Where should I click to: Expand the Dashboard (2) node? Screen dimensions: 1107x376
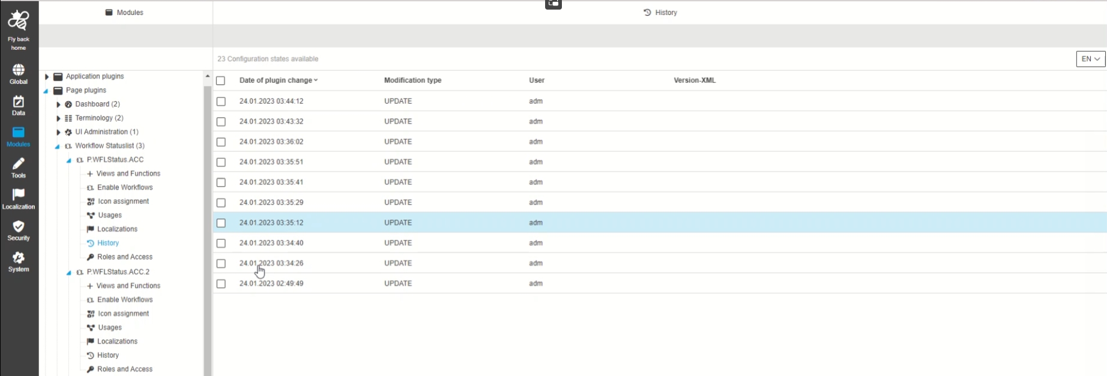click(x=58, y=104)
